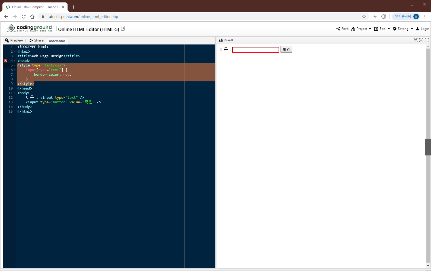Image resolution: width=431 pixels, height=271 pixels.
Task: Click the edit title pencil icon
Action: (x=123, y=29)
